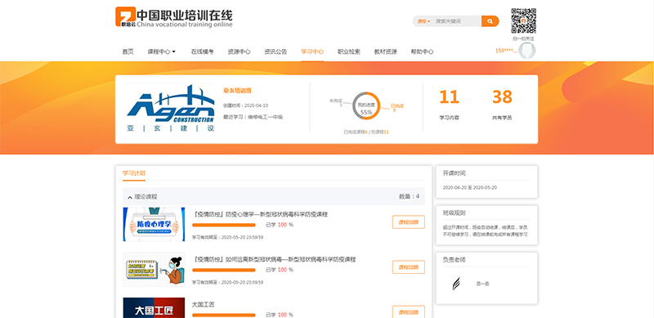Click 课程回顾 for 如何远离新型冠状病毒 course

point(408,267)
